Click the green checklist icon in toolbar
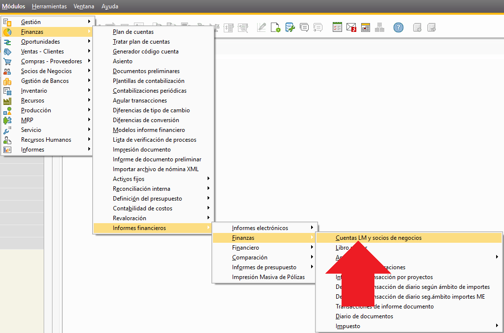This screenshot has height=333, width=504. click(337, 27)
